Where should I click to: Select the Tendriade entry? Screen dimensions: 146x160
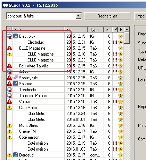(65, 90)
